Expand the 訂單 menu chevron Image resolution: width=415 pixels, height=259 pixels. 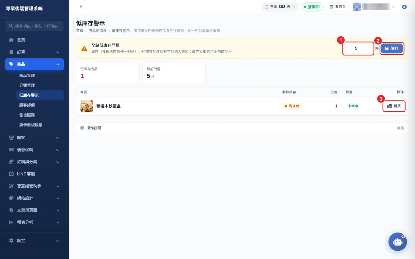tap(58, 52)
